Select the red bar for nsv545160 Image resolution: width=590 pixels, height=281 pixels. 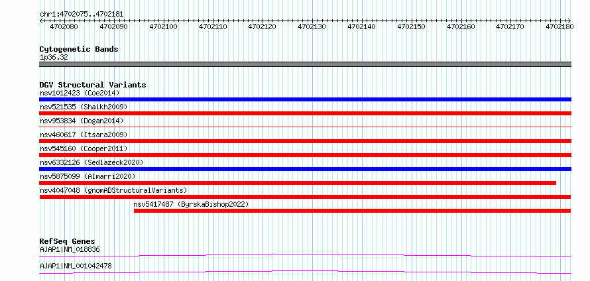[306, 155]
